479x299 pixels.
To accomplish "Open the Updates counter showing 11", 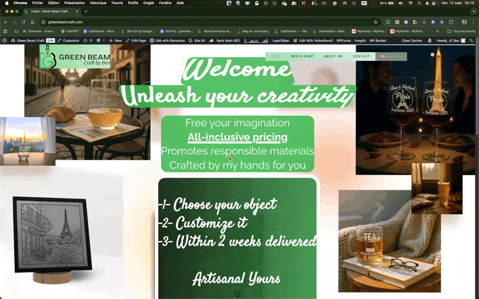I will point(88,41).
